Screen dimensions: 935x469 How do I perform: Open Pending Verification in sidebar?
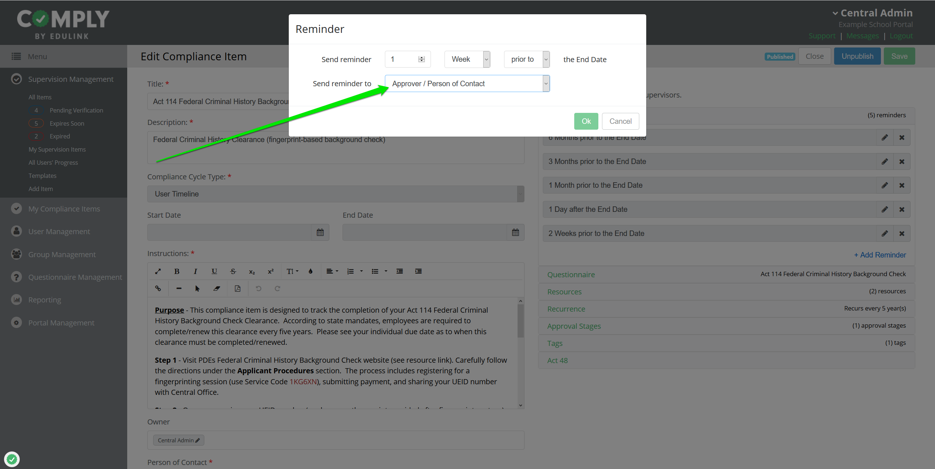[x=76, y=110]
